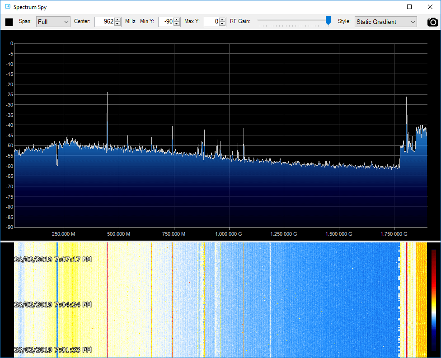Screen dimensions: 441x358
Task: Increment Max Y with the up arrow
Action: [x=222, y=19]
